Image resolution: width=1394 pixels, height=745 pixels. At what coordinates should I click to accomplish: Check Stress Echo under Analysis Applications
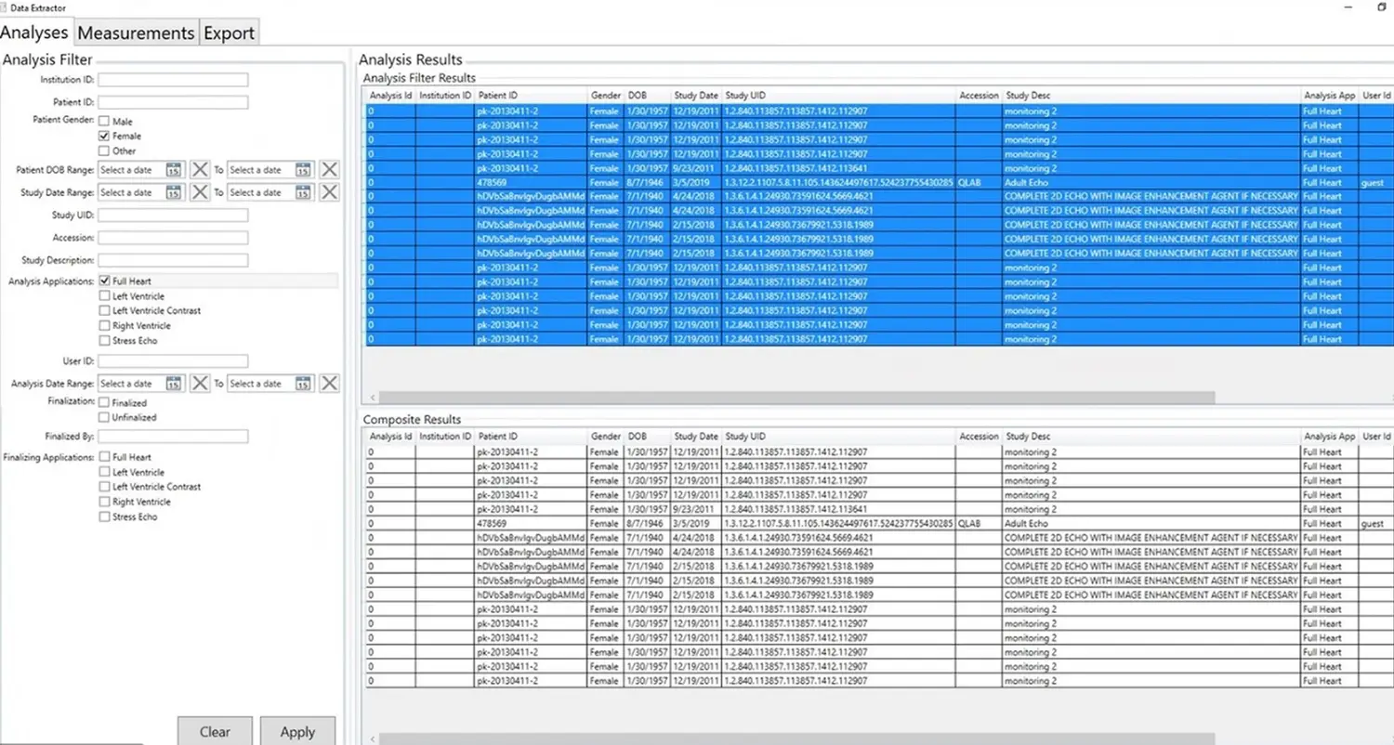[104, 341]
